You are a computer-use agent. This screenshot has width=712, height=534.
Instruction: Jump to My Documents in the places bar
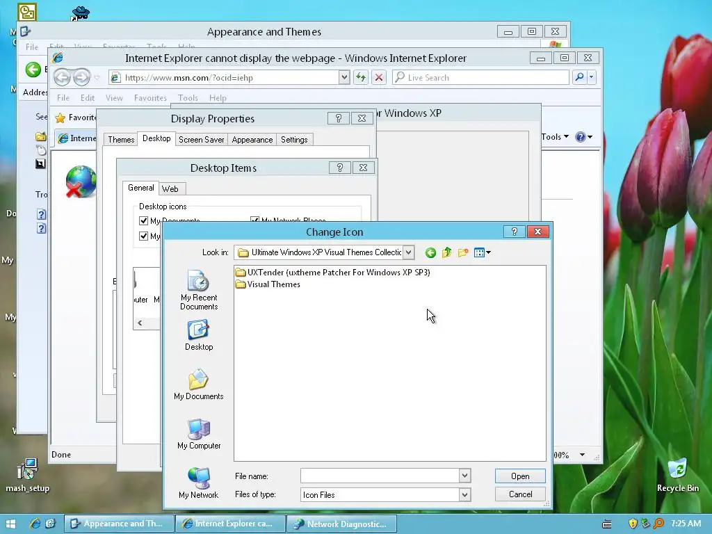[x=199, y=385]
